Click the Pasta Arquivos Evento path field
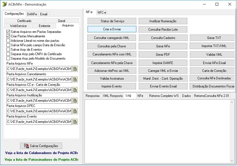 [39, 122]
